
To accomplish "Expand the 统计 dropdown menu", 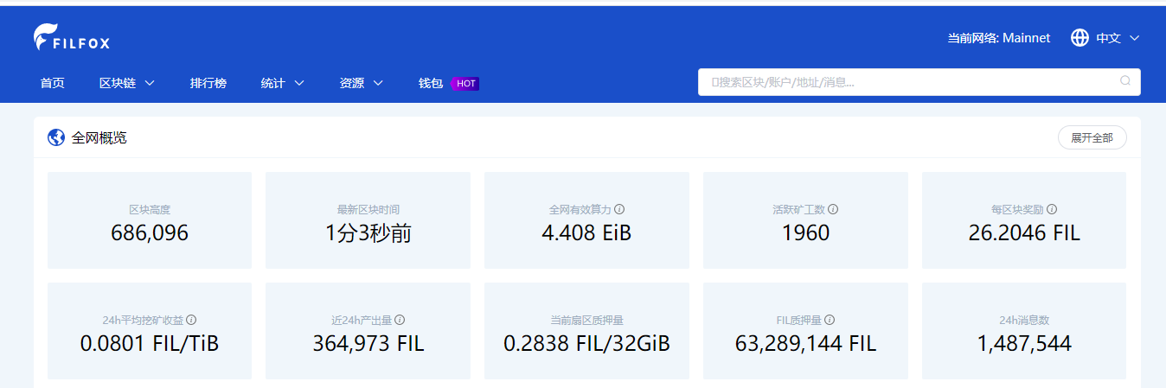I will [x=282, y=83].
